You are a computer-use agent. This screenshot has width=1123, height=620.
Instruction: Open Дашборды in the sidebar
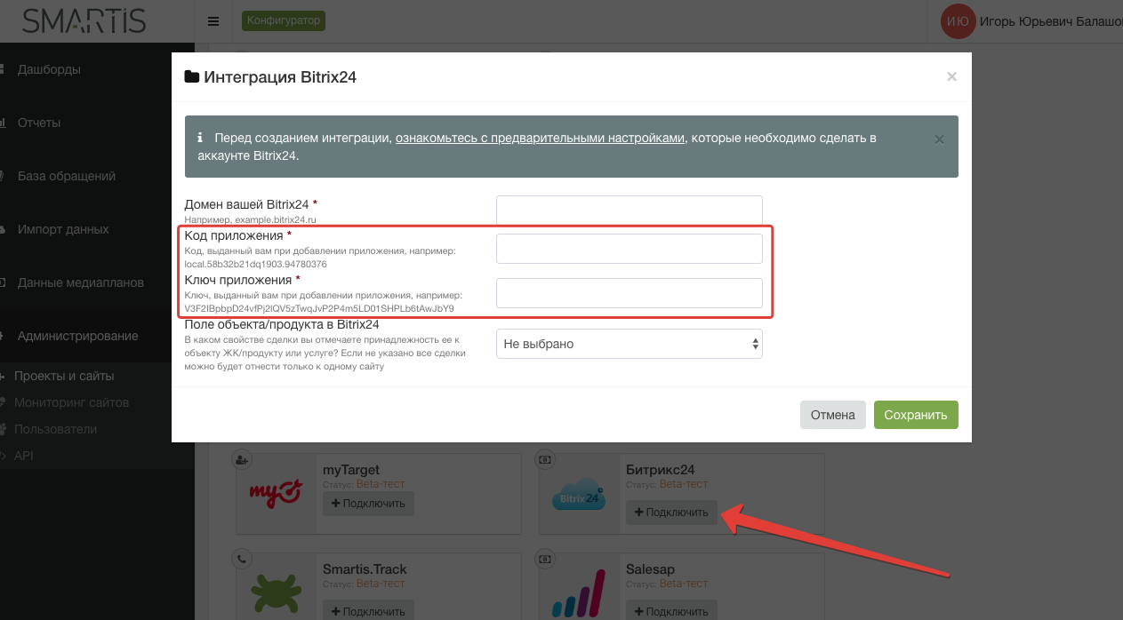tap(49, 69)
